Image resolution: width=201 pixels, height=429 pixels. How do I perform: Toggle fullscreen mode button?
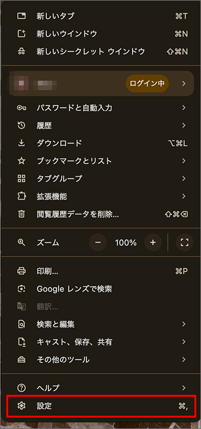click(184, 242)
